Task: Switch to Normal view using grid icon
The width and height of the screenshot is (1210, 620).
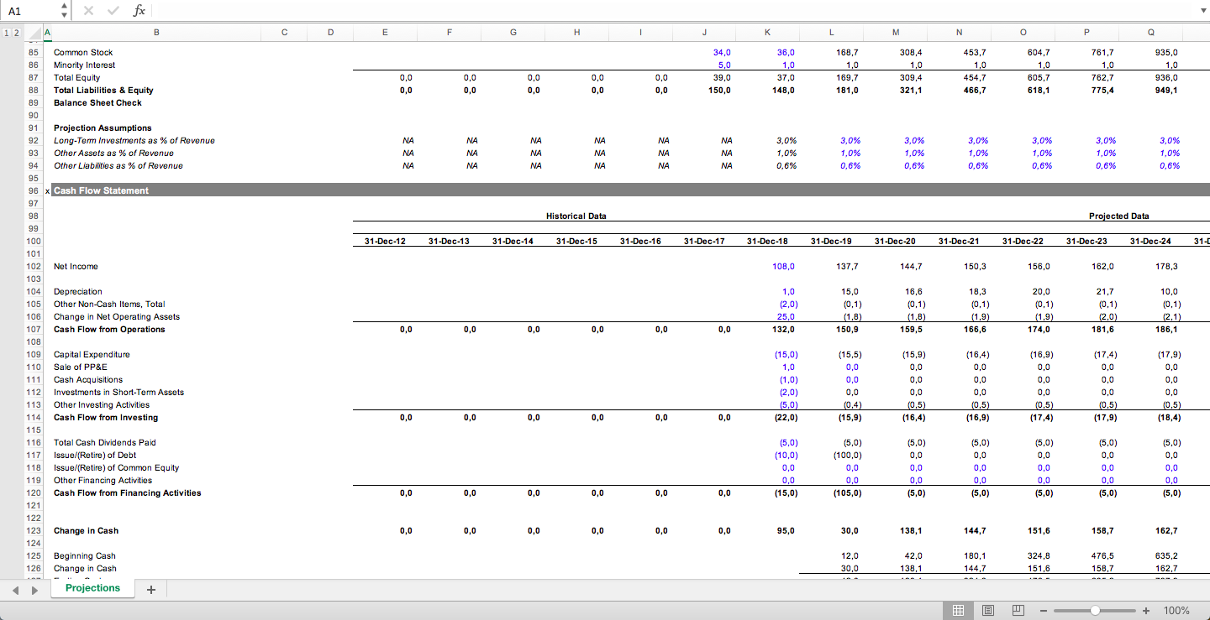Action: (x=957, y=610)
